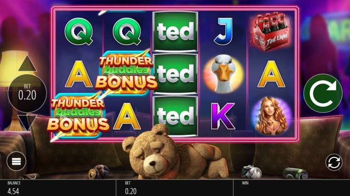Click the yellow A on the fifth reel
350x196 pixels.
271,74
